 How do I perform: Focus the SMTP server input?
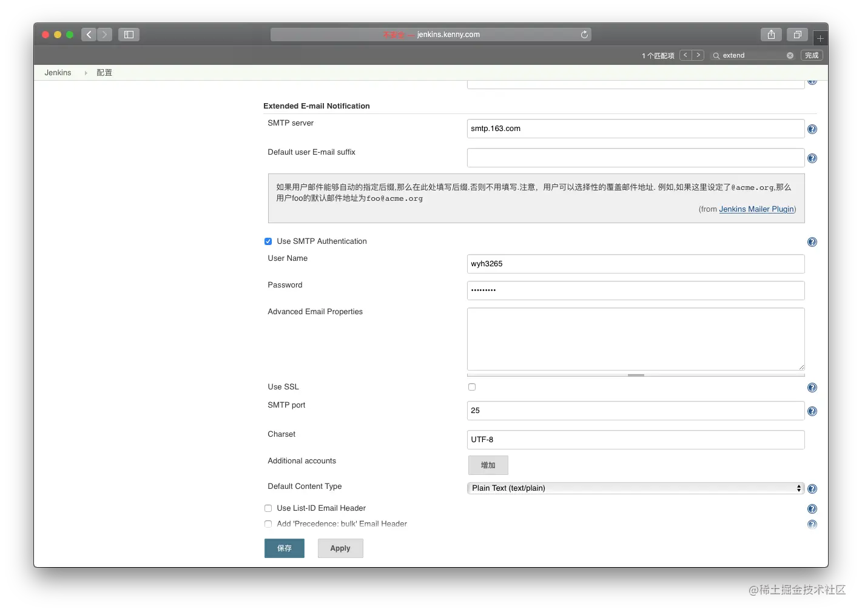pyautogui.click(x=636, y=129)
